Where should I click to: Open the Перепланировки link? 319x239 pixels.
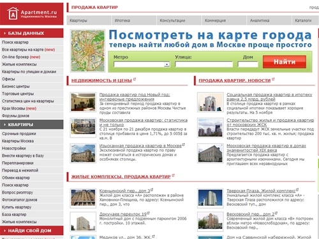click(x=18, y=163)
